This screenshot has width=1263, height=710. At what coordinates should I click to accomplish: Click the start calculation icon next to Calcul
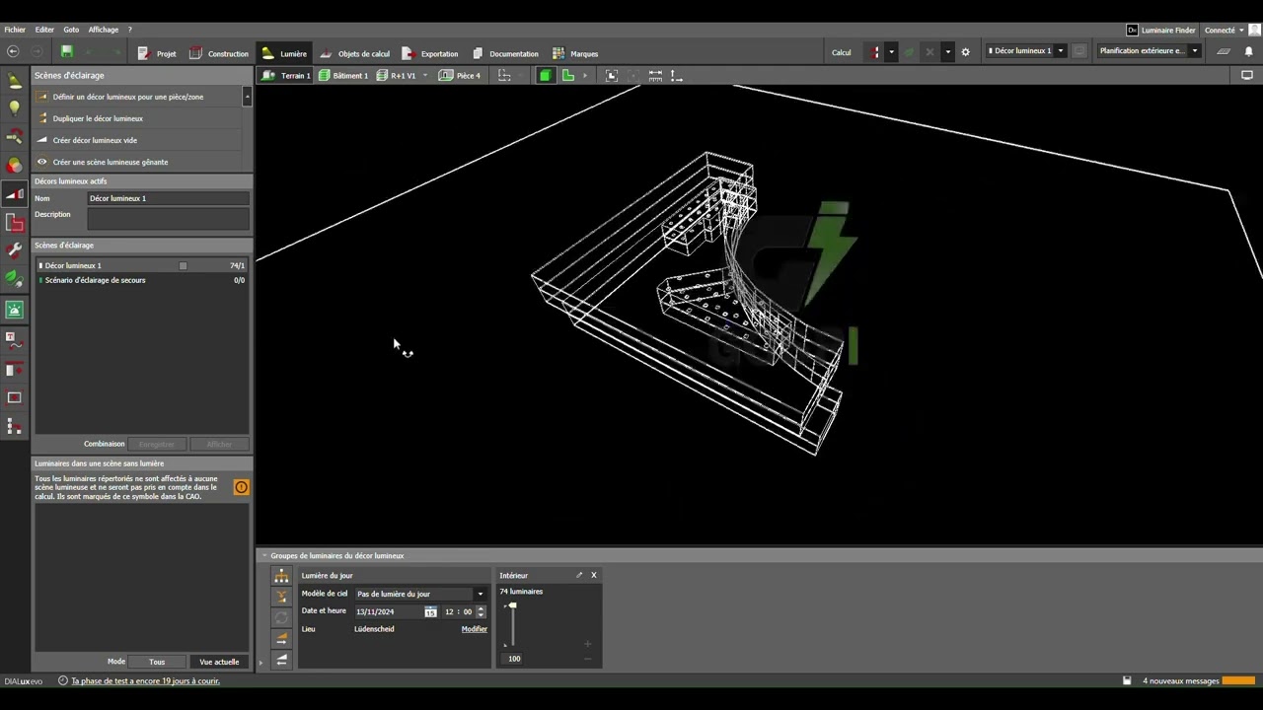(875, 52)
